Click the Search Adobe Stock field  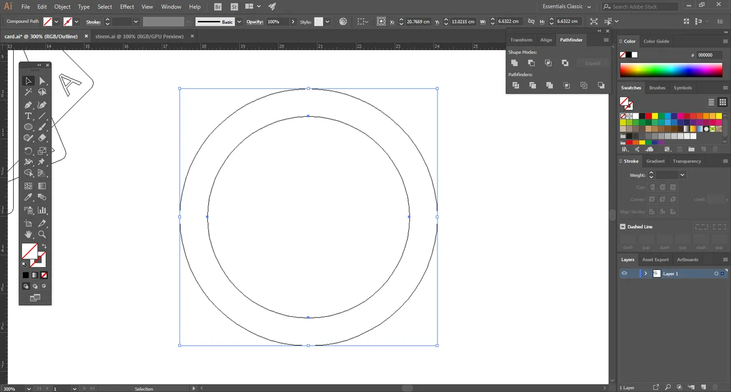(x=640, y=7)
